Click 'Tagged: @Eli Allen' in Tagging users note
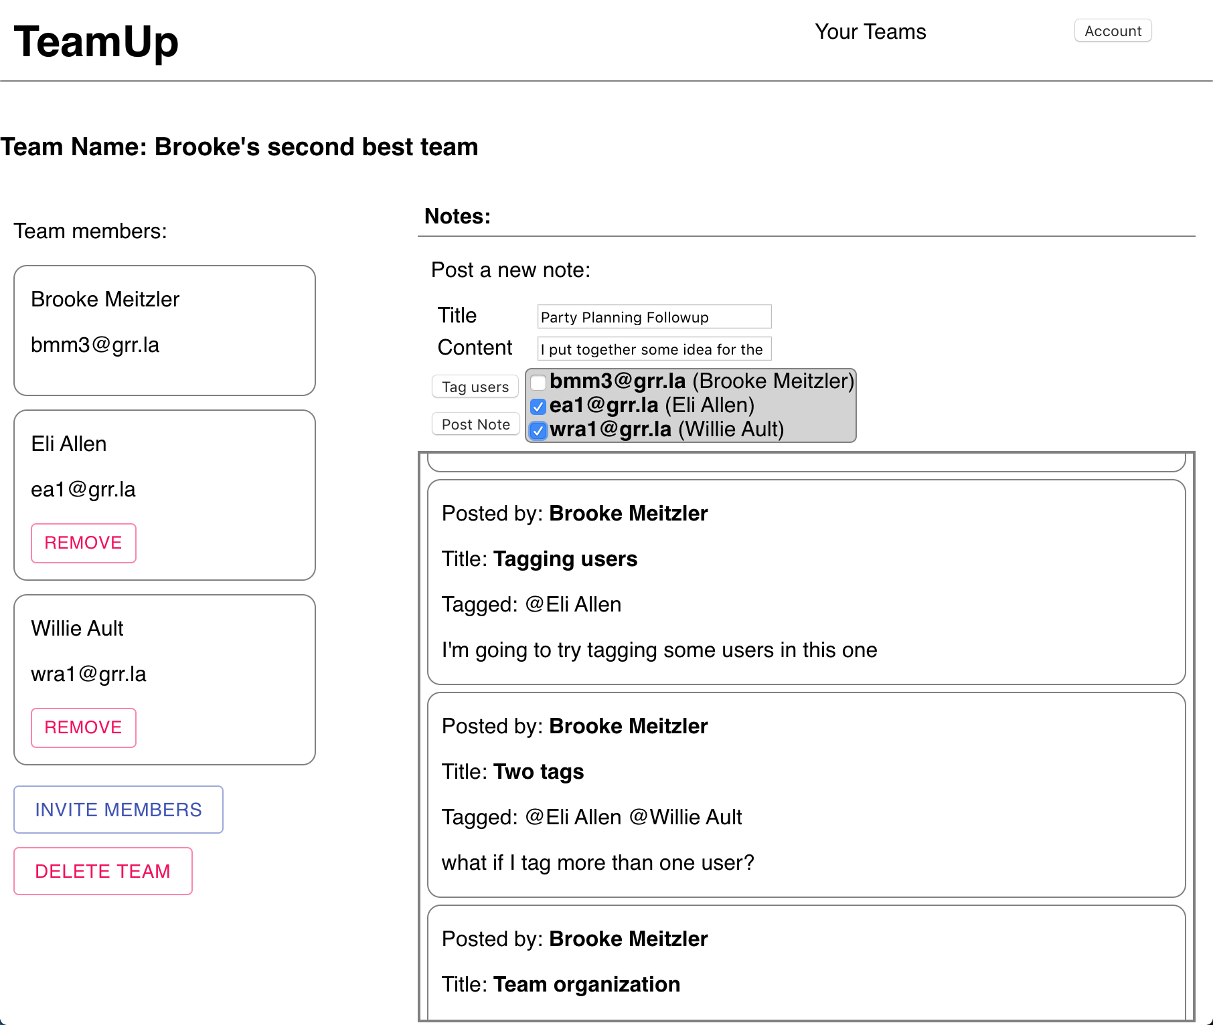Image resolution: width=1213 pixels, height=1025 pixels. pyautogui.click(x=532, y=604)
